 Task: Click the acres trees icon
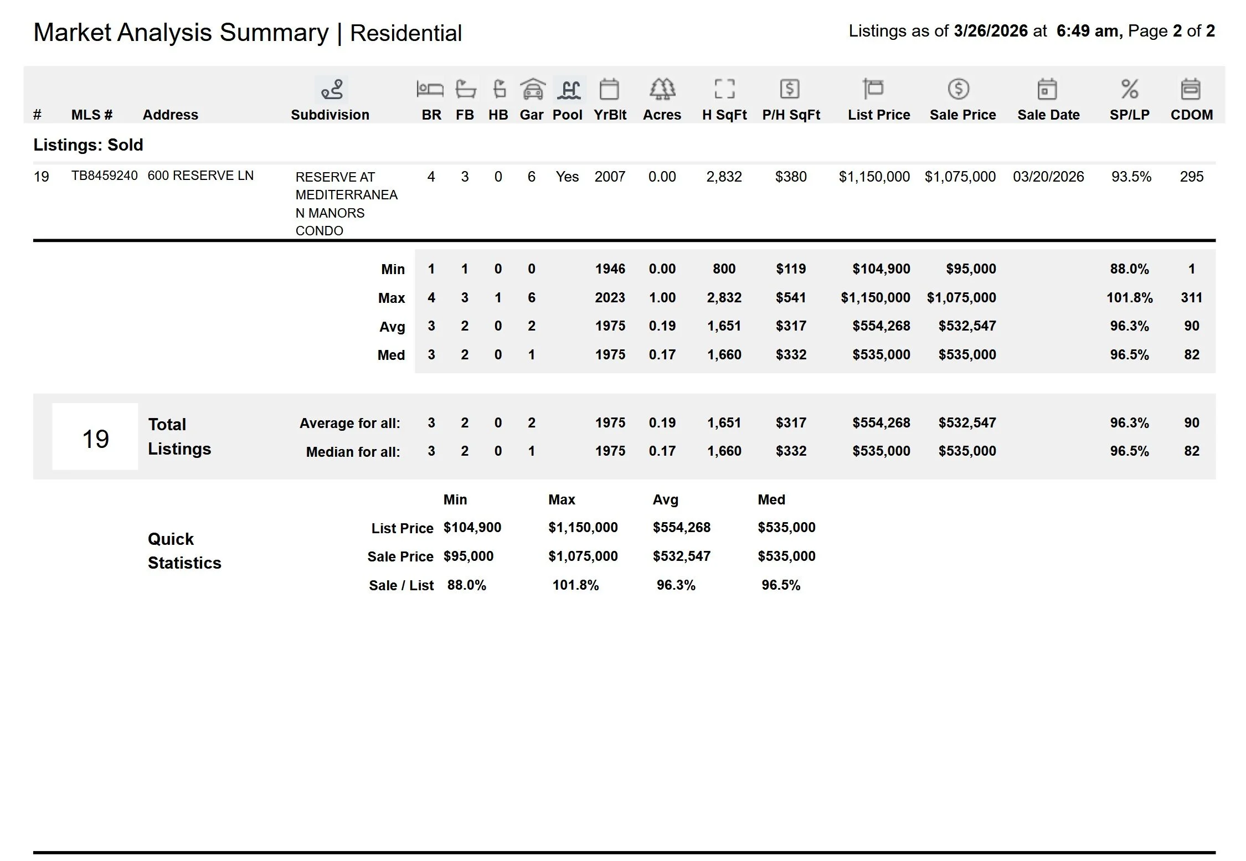click(662, 89)
